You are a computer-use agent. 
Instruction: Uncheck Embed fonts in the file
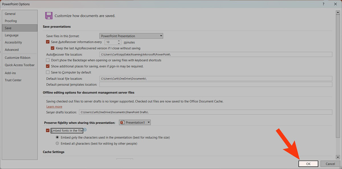[x=48, y=131]
